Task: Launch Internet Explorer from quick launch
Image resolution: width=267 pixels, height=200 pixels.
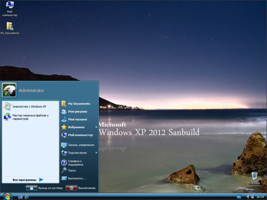Action: tap(27, 197)
